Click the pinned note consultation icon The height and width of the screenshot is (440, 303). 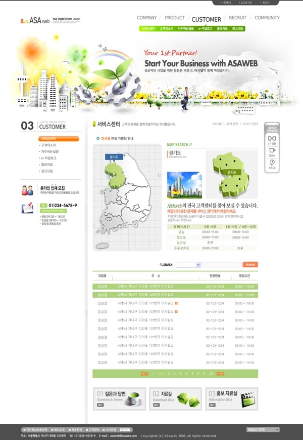pos(27,208)
